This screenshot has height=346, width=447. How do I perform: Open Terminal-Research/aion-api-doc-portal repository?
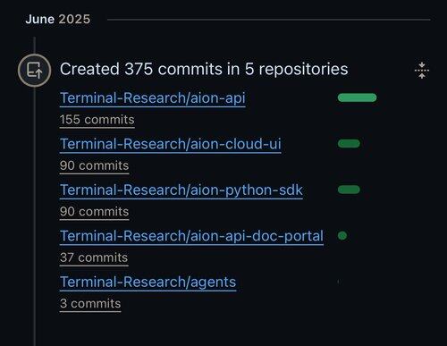(x=191, y=236)
